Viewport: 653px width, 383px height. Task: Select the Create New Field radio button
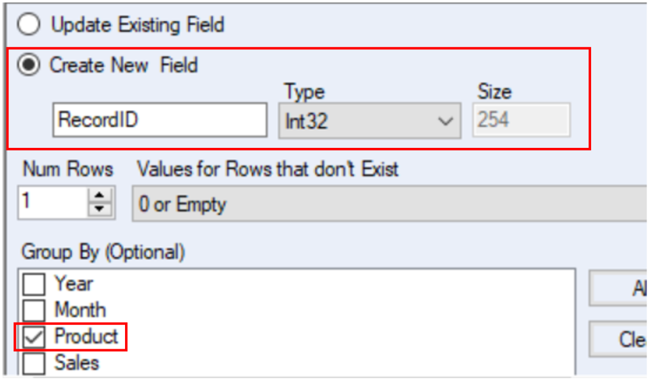pyautogui.click(x=28, y=65)
